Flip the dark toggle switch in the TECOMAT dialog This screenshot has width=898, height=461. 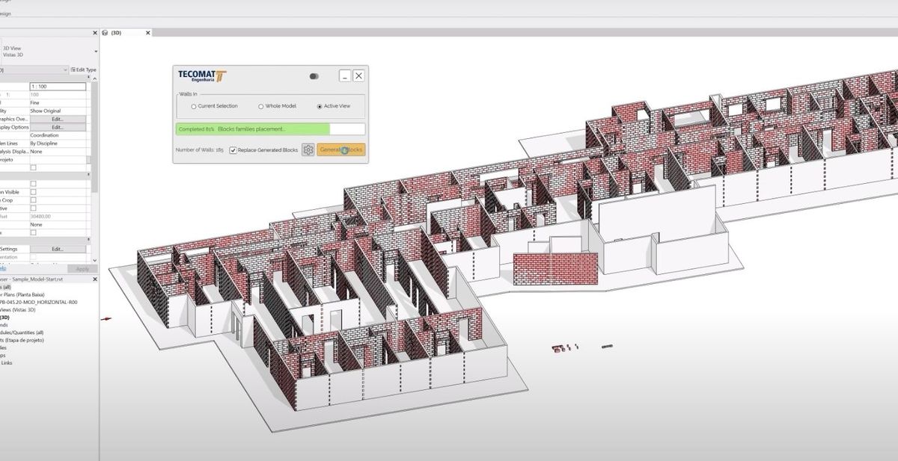tap(314, 75)
